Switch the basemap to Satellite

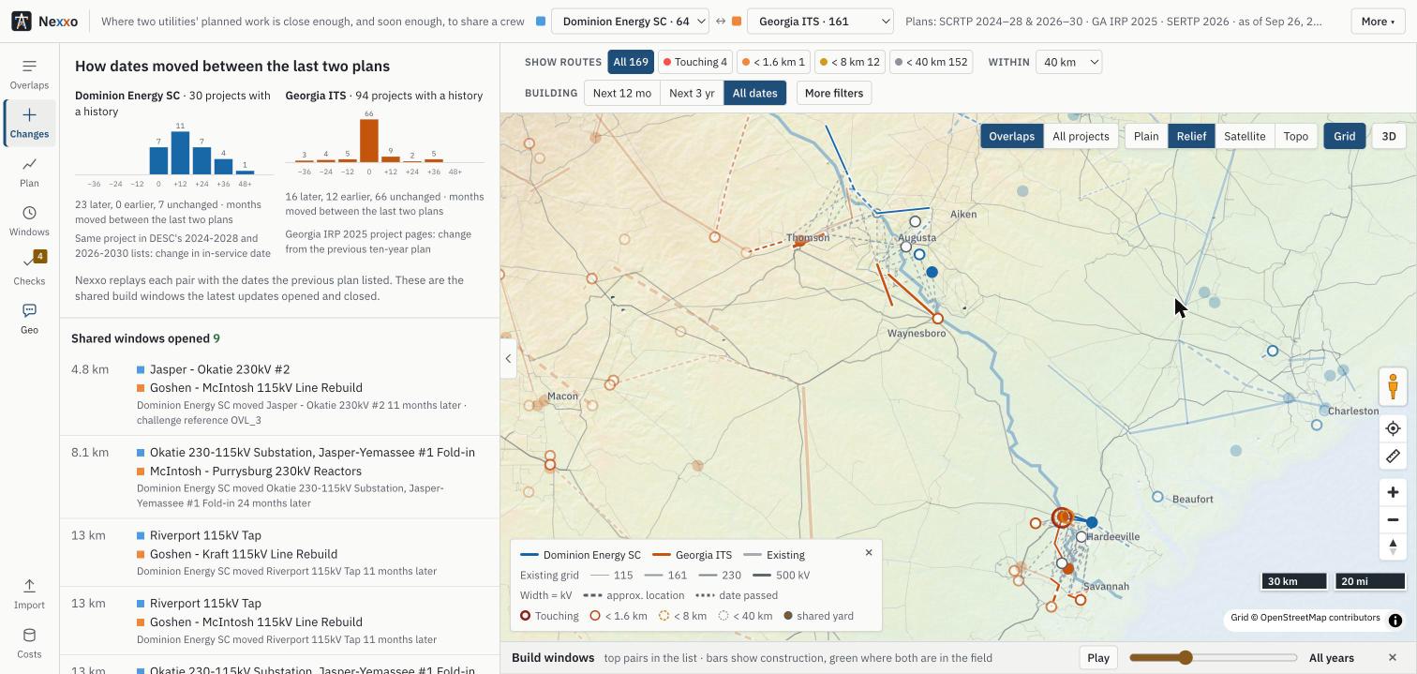(x=1245, y=136)
